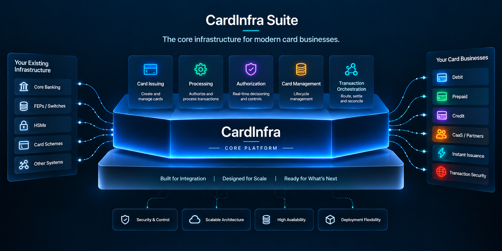Select the CaaS / Partners people icon
This screenshot has width=502, height=251.
pyautogui.click(x=441, y=134)
